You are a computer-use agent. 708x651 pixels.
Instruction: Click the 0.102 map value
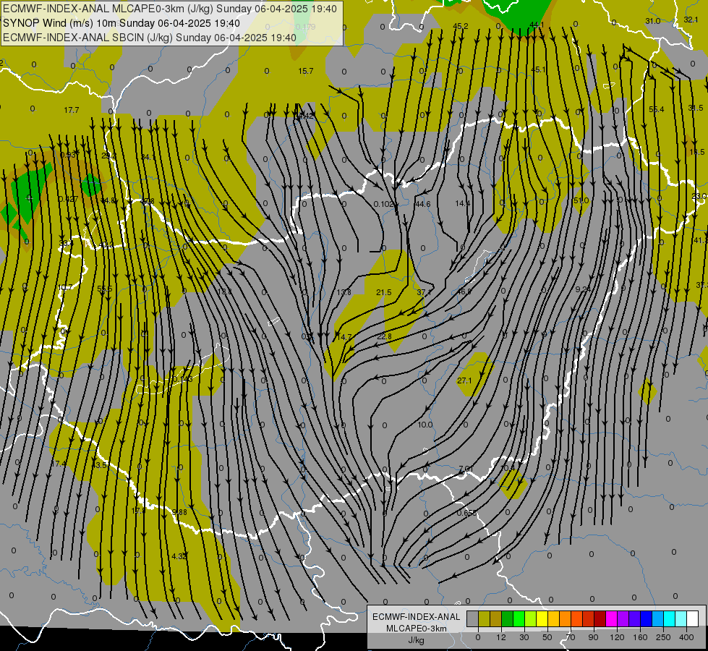click(384, 204)
